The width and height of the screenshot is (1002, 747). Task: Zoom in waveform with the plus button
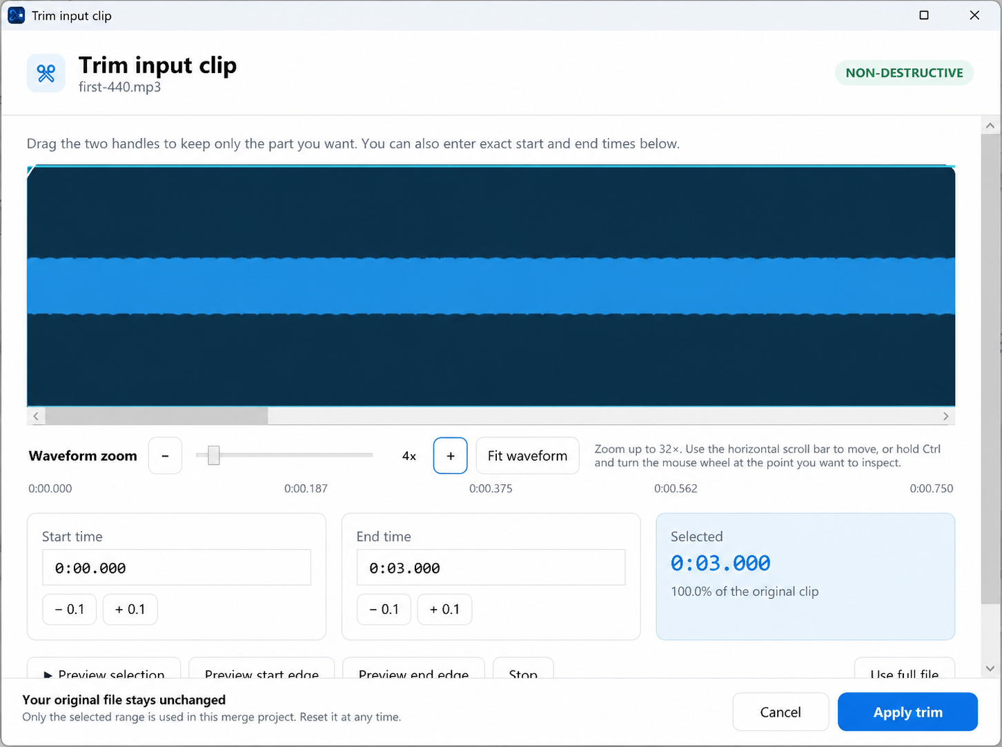tap(451, 456)
